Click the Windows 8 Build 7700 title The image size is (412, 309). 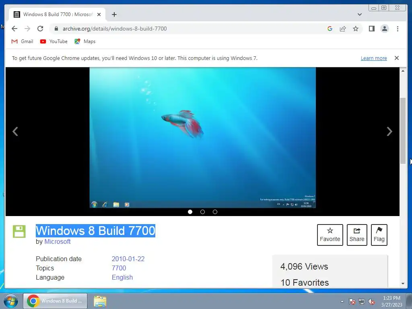click(96, 231)
